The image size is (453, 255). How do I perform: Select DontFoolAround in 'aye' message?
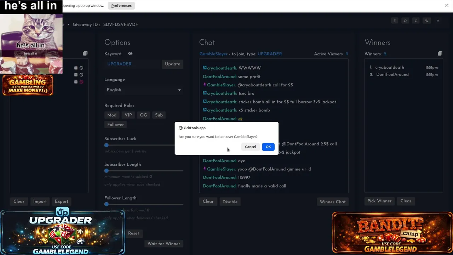(219, 161)
